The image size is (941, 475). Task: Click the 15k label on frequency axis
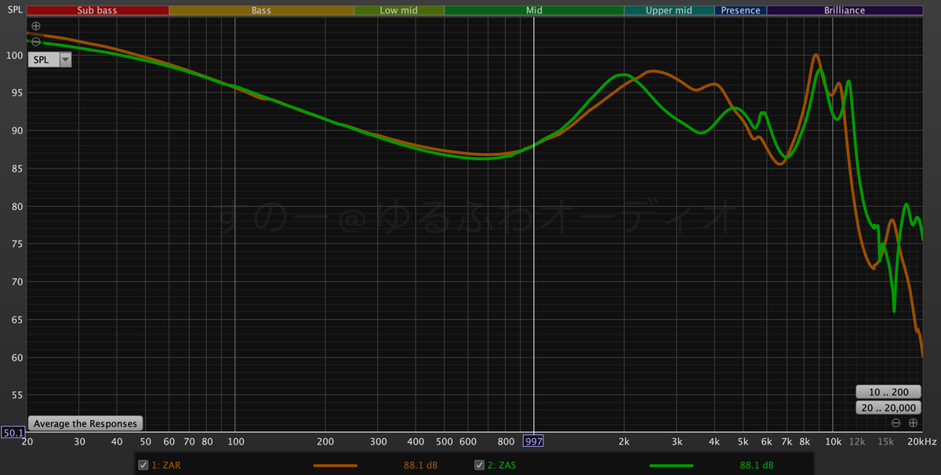point(885,442)
